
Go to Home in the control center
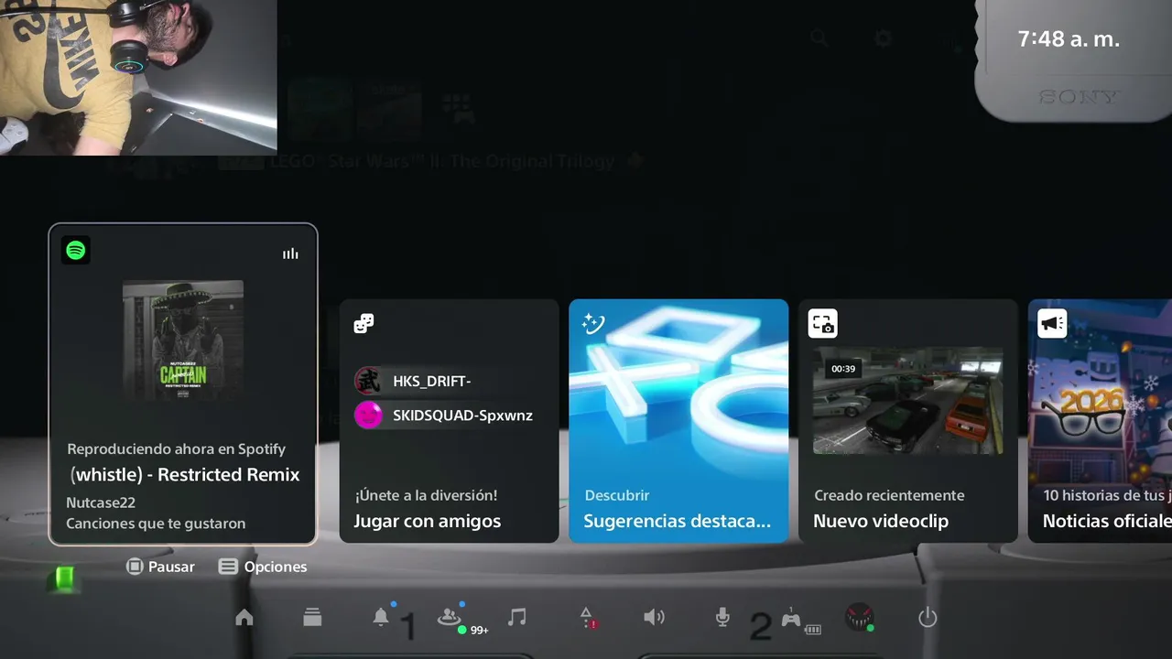click(x=244, y=618)
